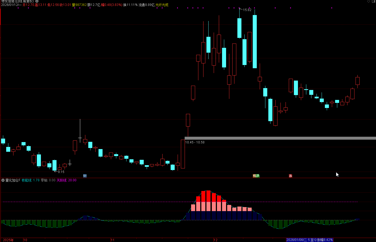The height and width of the screenshot is (242, 376).
Task: Click the 财 financial event marker icon
Action: 85,176
